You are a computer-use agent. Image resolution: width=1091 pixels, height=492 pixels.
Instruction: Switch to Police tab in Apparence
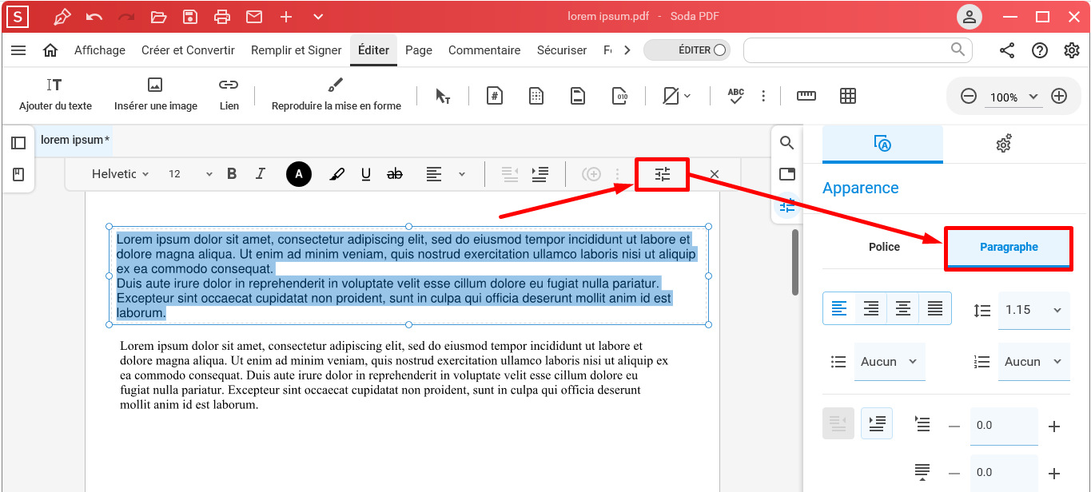pyautogui.click(x=884, y=248)
